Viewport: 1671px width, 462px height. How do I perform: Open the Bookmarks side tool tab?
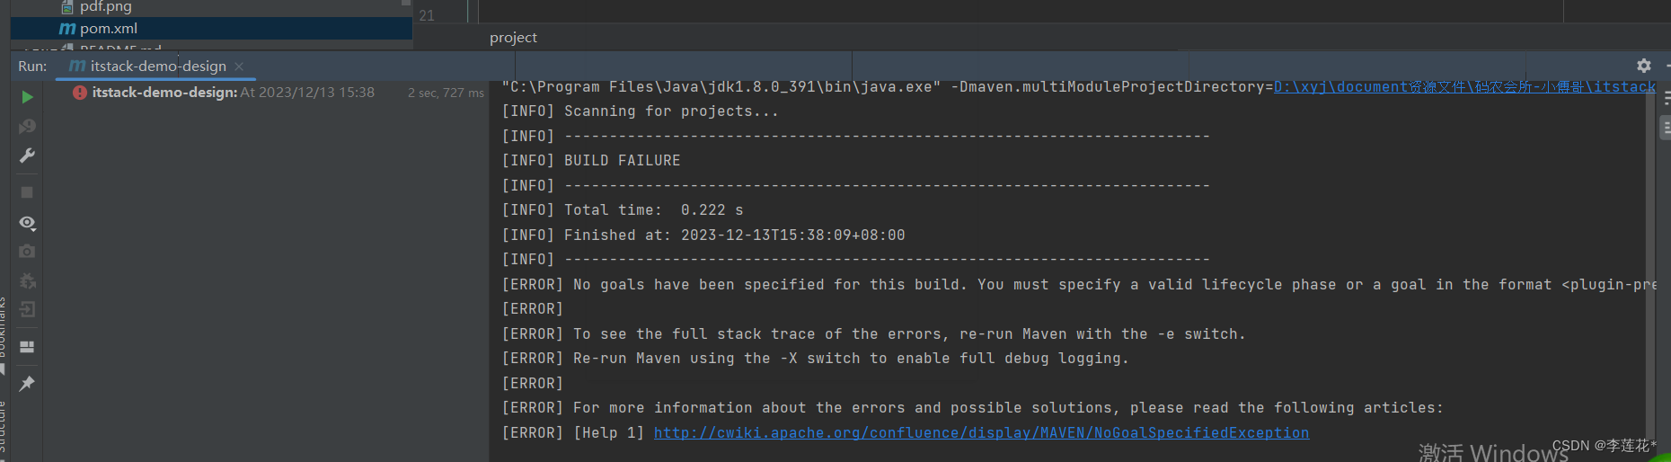click(4, 328)
